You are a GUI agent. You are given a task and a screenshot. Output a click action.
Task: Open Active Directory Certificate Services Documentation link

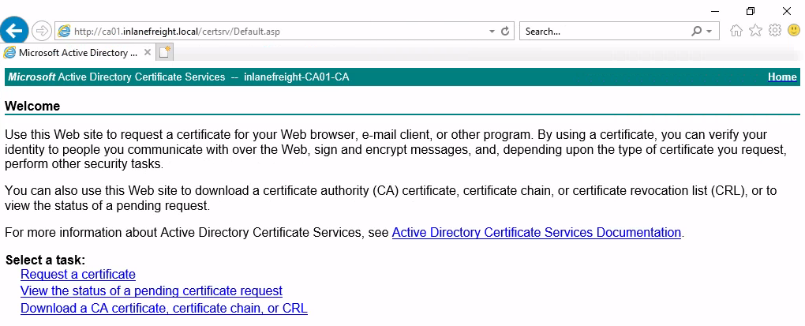coord(536,233)
